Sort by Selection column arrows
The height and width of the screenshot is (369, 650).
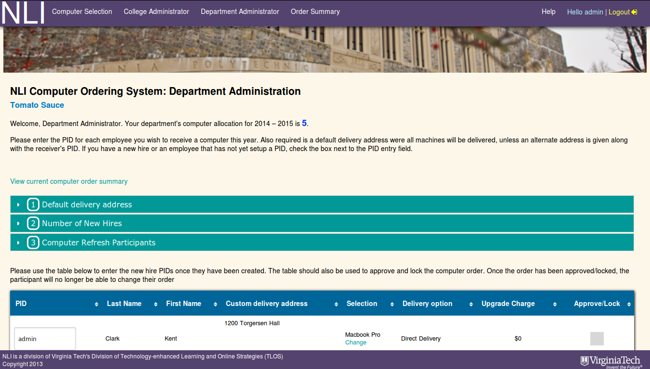(392, 304)
